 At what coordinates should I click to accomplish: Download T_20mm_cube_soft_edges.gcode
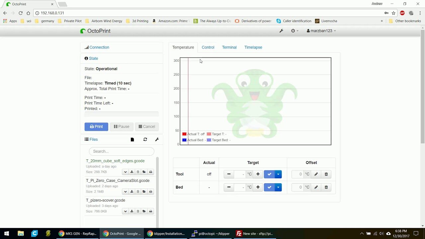(131, 172)
